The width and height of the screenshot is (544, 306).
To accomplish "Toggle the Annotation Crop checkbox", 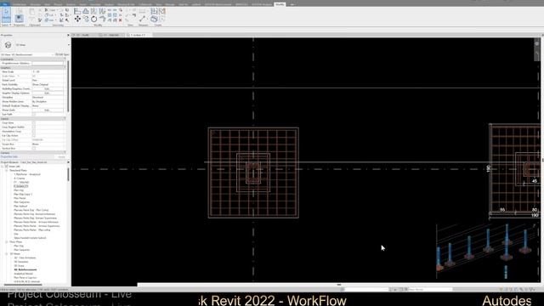I will click(34, 132).
